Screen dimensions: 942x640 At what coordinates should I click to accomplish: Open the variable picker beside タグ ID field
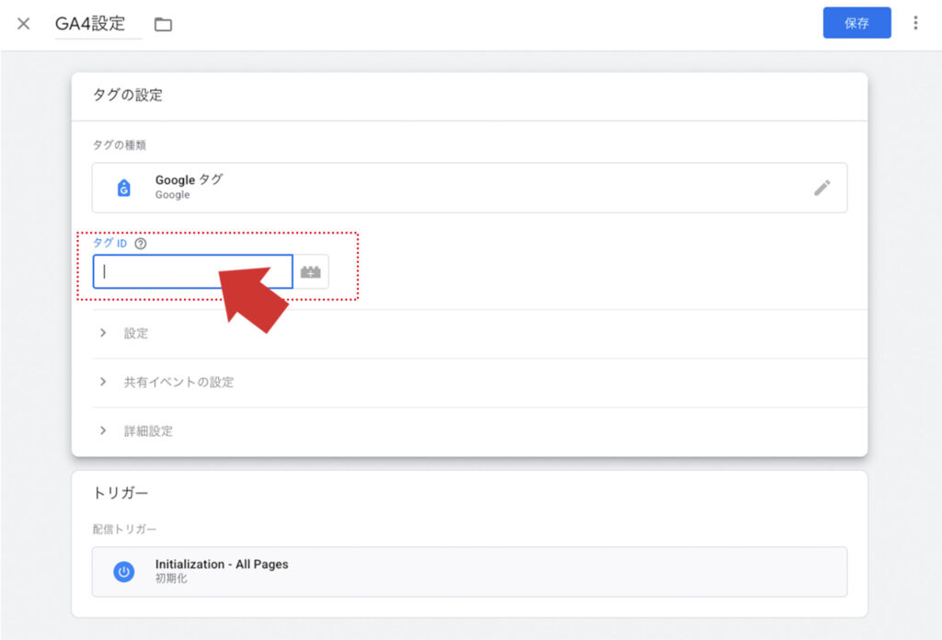click(311, 272)
